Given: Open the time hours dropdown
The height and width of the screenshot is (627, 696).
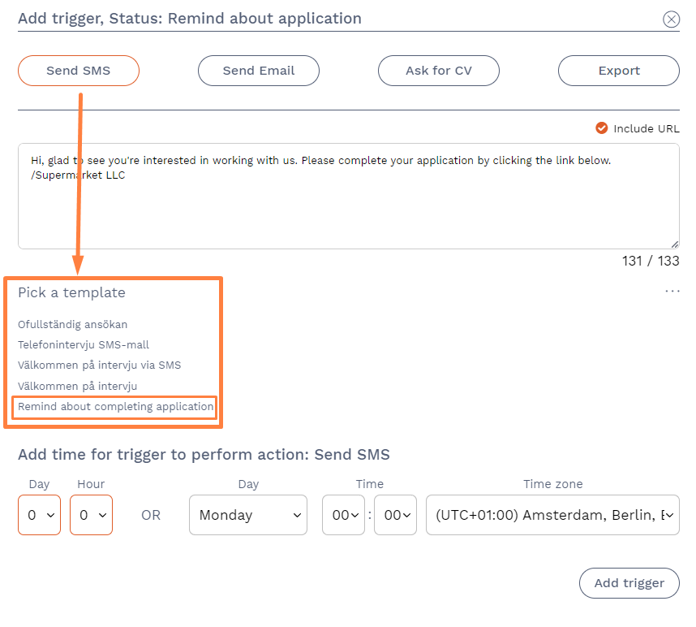Looking at the screenshot, I should [x=343, y=515].
